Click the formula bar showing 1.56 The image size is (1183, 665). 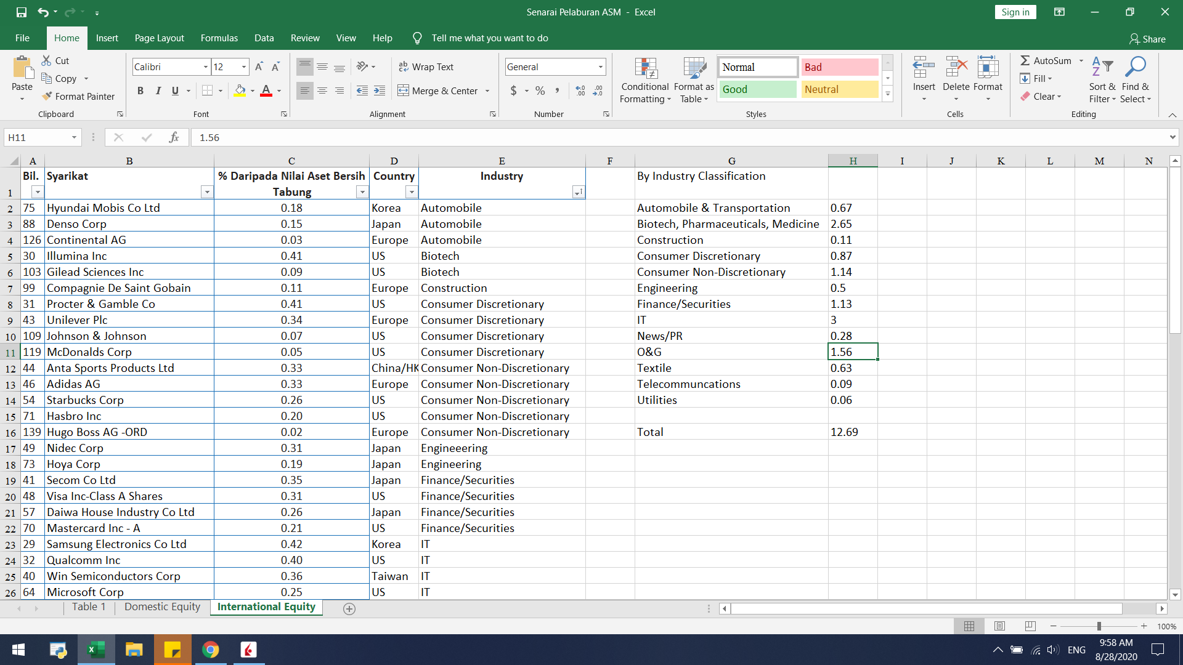[x=678, y=137]
